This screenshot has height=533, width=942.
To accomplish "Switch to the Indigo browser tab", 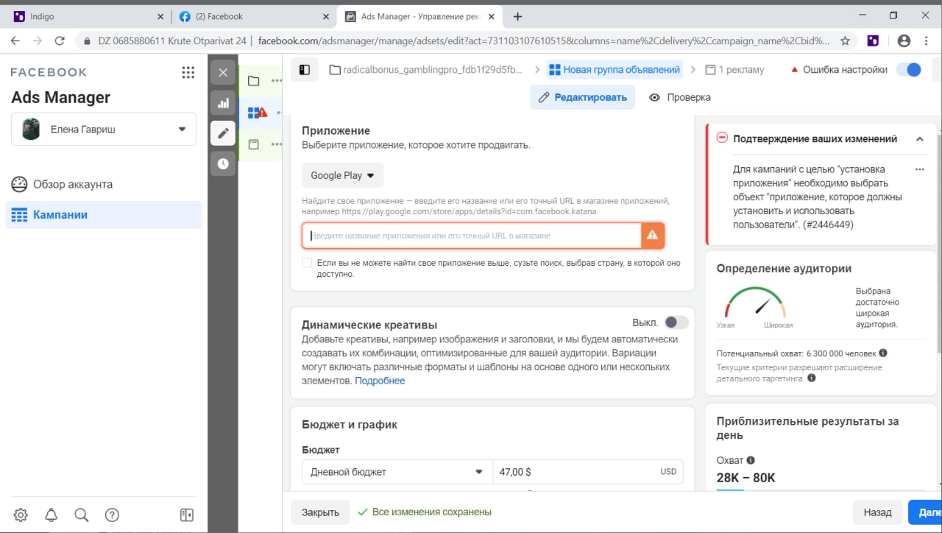I will pyautogui.click(x=87, y=16).
